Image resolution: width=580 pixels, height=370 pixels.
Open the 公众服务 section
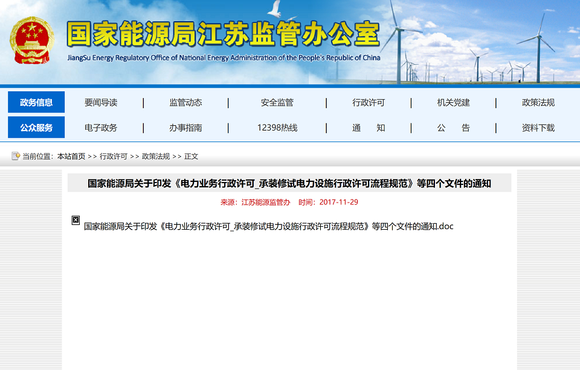pyautogui.click(x=36, y=128)
